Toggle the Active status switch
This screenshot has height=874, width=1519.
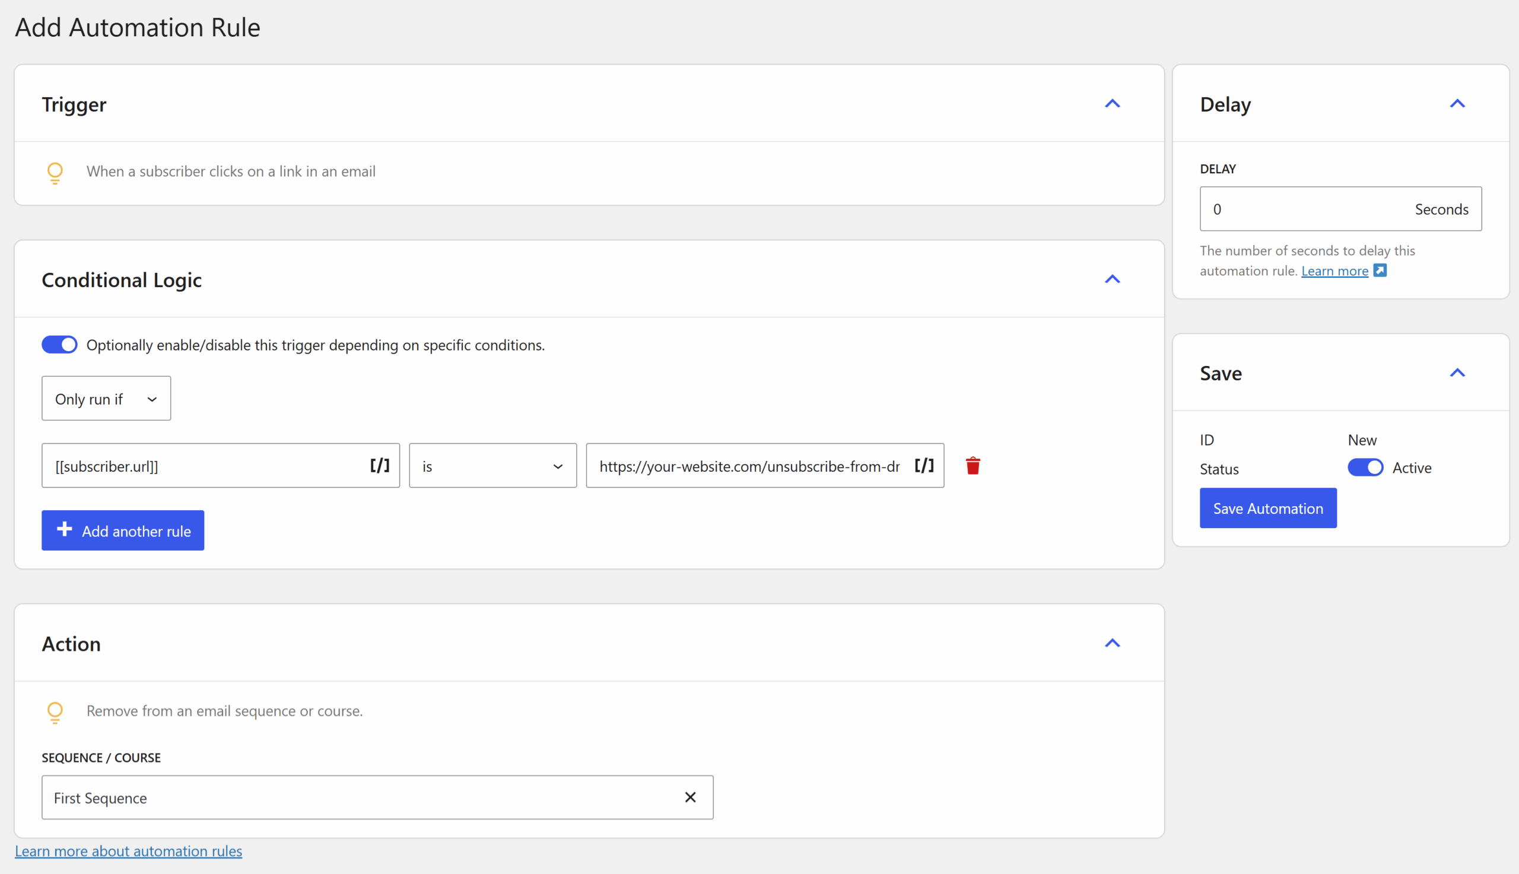click(1365, 468)
